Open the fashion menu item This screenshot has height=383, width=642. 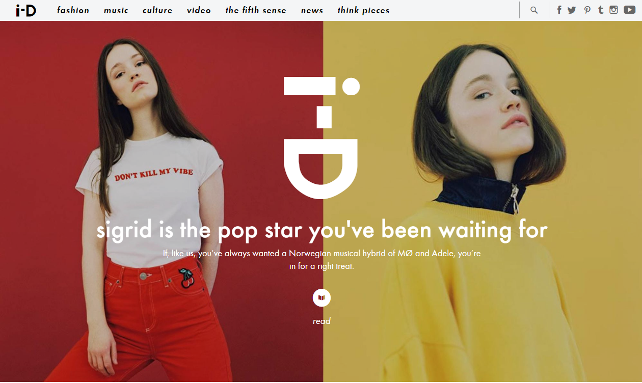[x=73, y=10]
